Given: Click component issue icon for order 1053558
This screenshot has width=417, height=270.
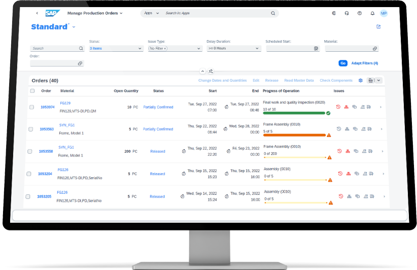Looking at the screenshot, I should 347,151.
